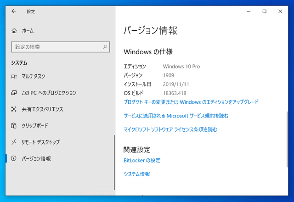Click the リモート デスクトップ icon

pyautogui.click(x=14, y=142)
